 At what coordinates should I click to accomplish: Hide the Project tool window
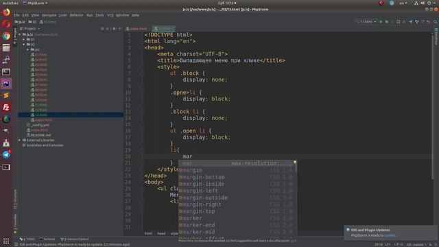click(120, 29)
